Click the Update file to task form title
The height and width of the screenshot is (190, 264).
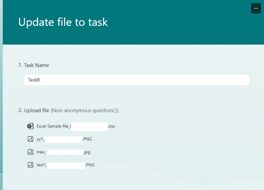click(63, 22)
